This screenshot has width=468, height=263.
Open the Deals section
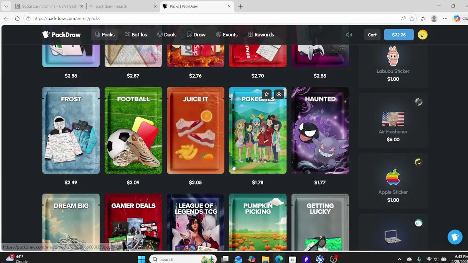coord(167,35)
